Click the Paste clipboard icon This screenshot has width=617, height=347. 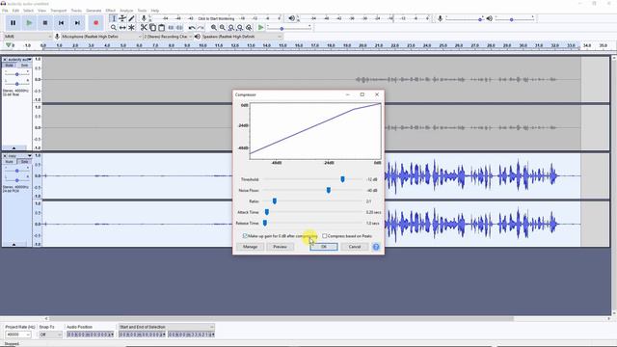pos(161,28)
